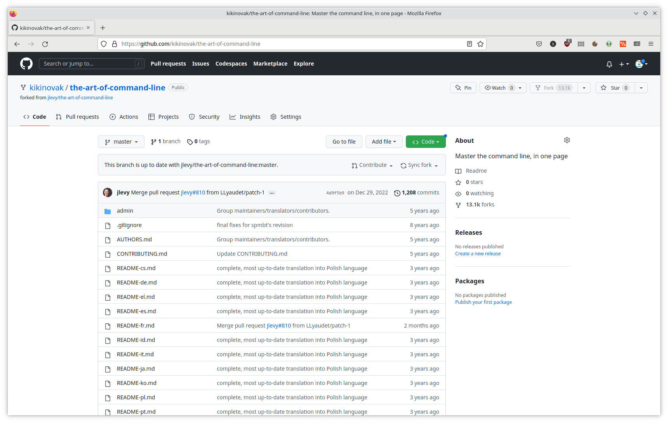The image size is (668, 423).
Task: Open the Firefox hamburger menu
Action: point(651,44)
